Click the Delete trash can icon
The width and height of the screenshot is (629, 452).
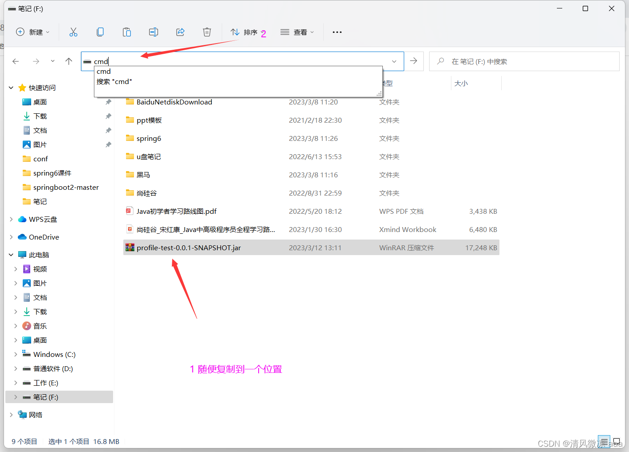pyautogui.click(x=207, y=32)
